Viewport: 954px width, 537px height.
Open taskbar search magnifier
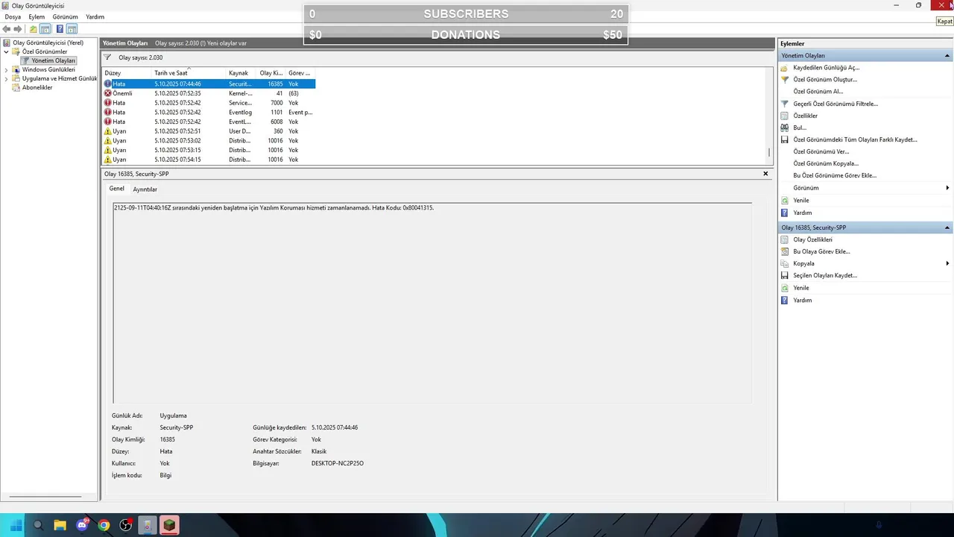pyautogui.click(x=38, y=525)
